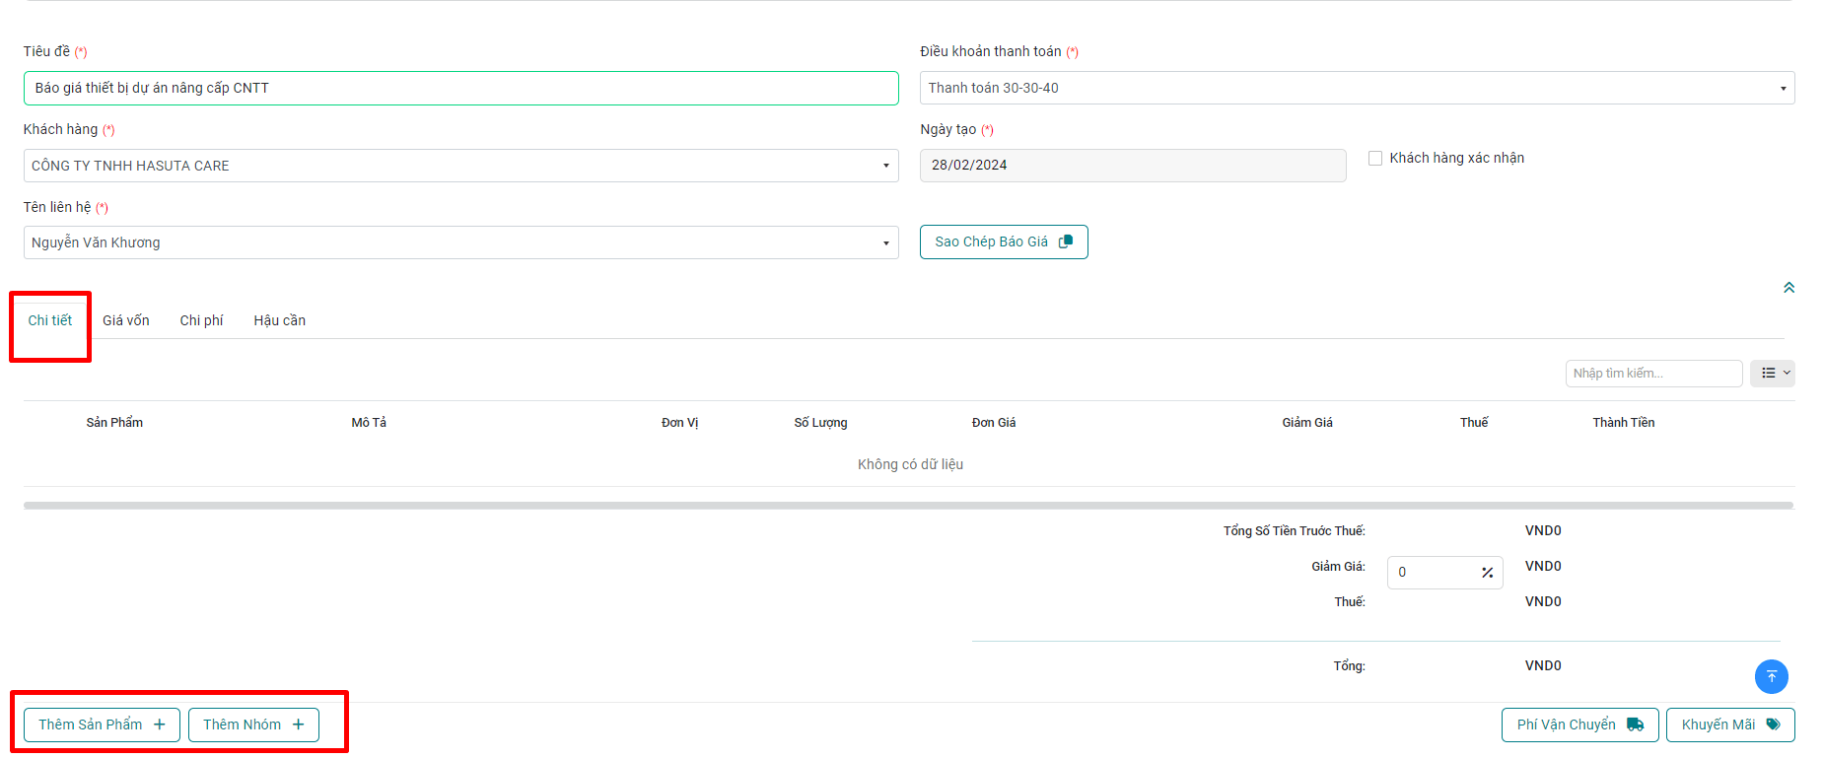
Task: Select the Chi phí tab
Action: (x=201, y=320)
